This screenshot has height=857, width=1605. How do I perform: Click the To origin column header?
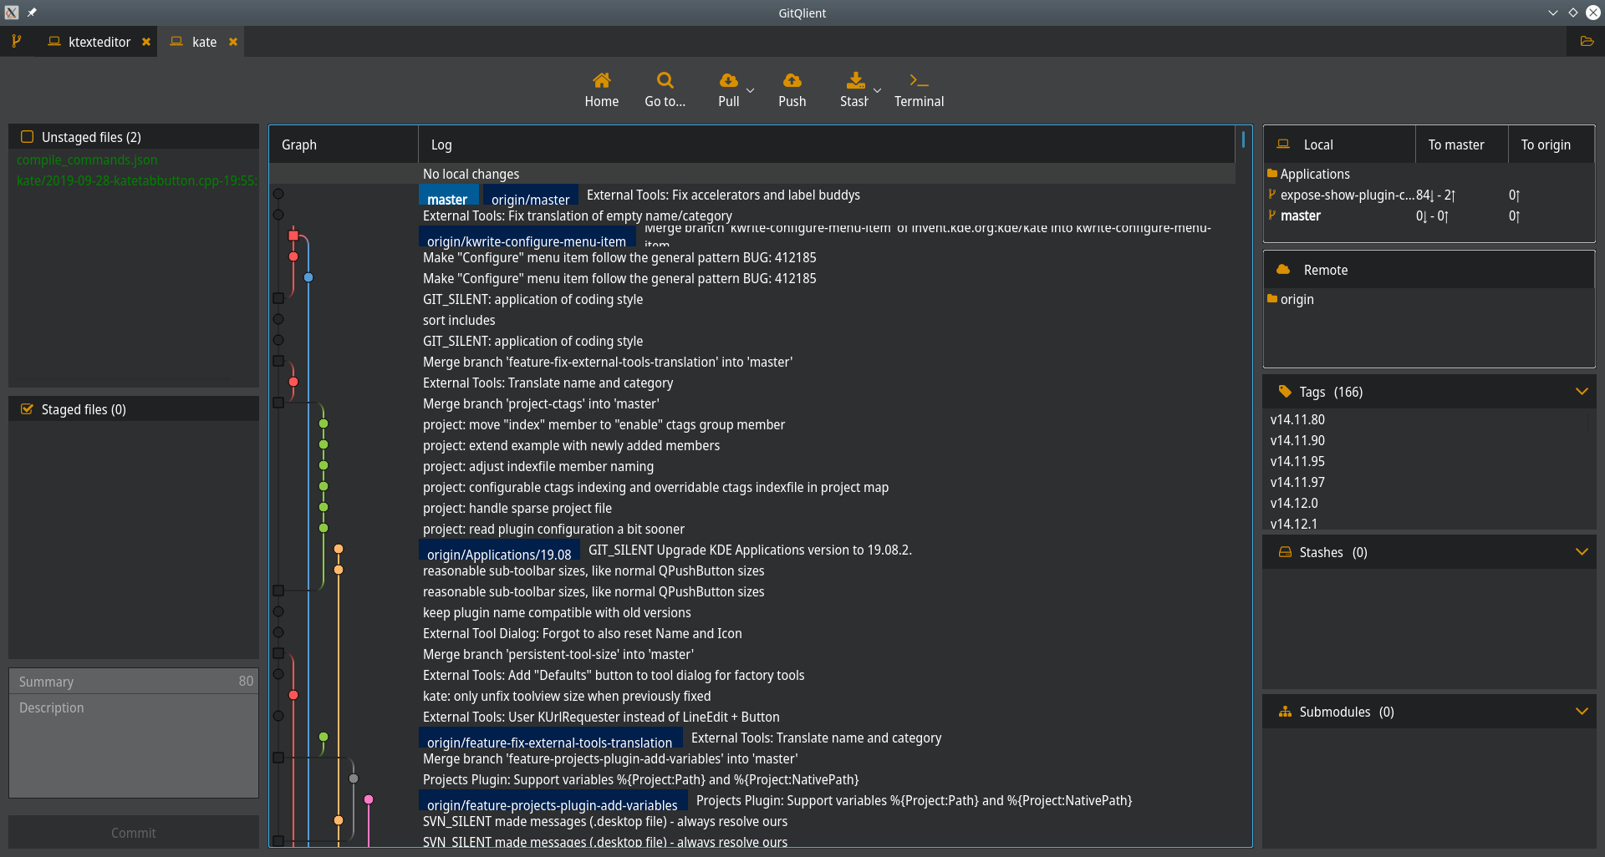[x=1551, y=145]
